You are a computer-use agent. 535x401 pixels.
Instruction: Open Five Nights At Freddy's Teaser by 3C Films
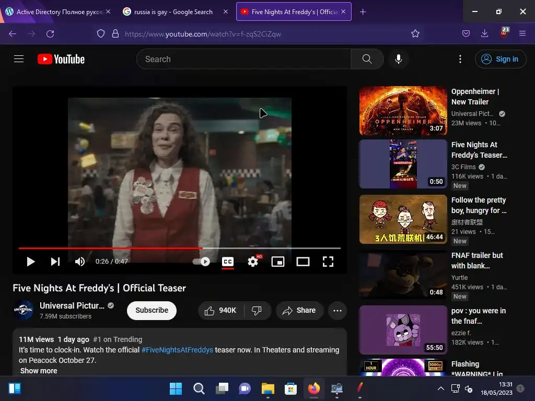403,163
